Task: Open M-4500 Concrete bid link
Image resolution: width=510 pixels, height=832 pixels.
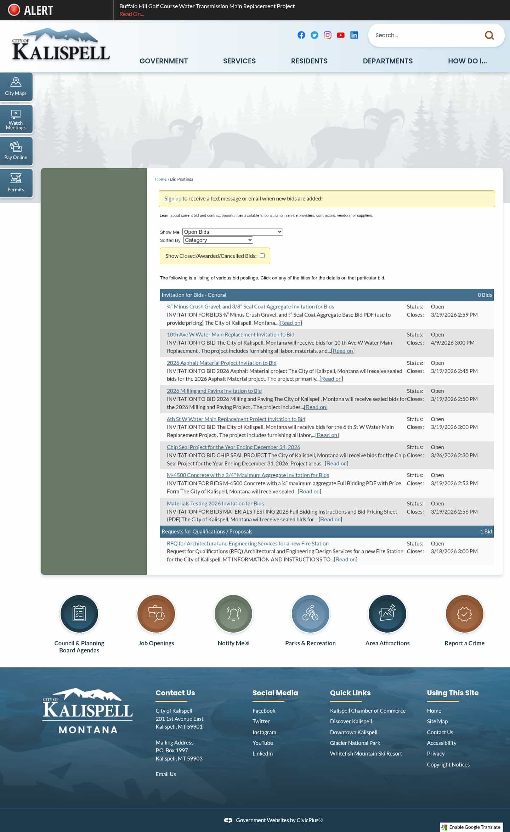Action: 248,475
